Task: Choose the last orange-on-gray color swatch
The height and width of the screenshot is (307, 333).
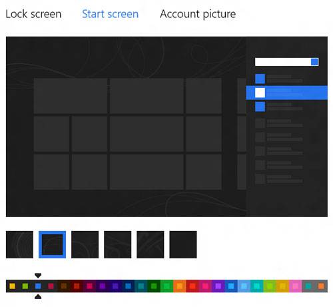Action: click(x=321, y=286)
